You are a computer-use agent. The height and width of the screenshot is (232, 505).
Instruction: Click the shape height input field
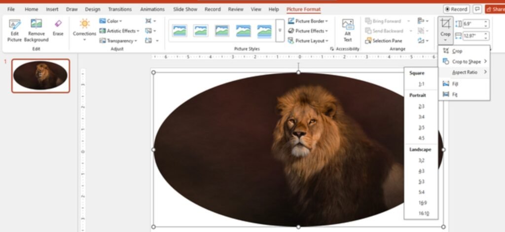(473, 24)
